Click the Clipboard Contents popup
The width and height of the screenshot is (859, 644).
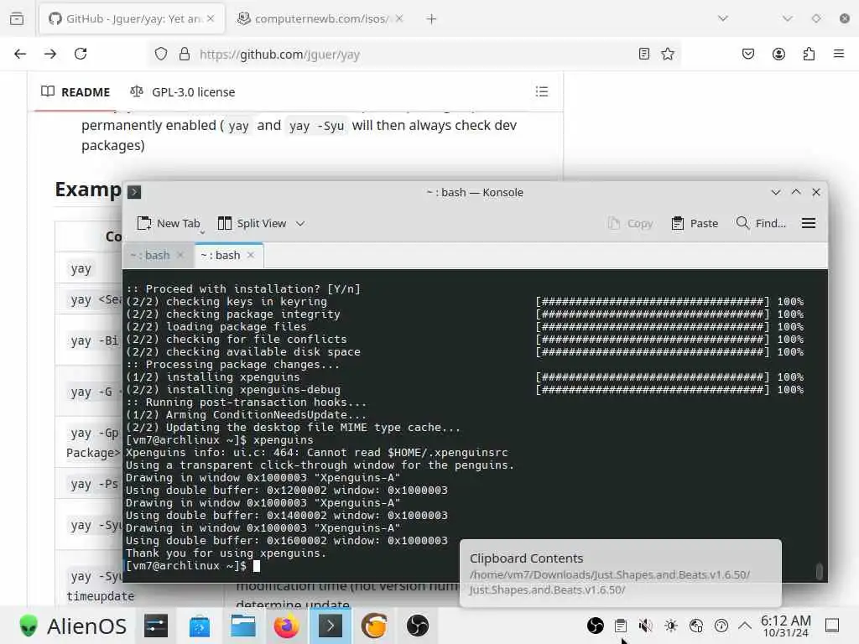(621, 573)
